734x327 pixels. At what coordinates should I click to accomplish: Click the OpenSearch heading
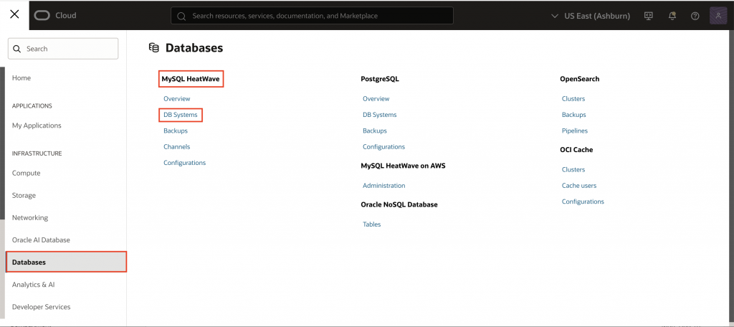[579, 79]
